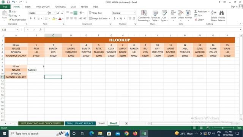The width and height of the screenshot is (243, 137).
Task: Undo the last action
Action: pyautogui.click(x=14, y=2)
